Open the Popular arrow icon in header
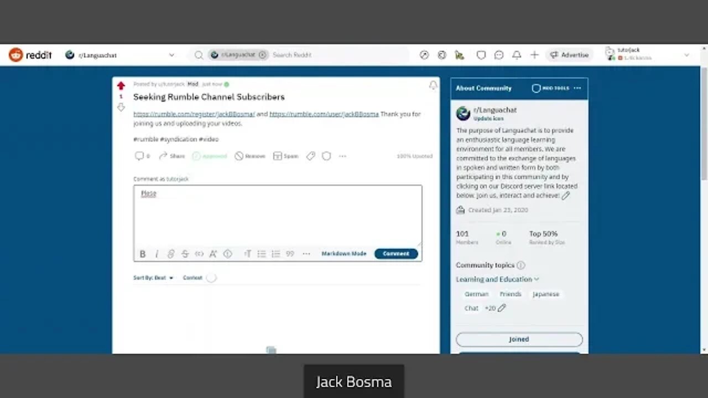Image resolution: width=708 pixels, height=398 pixels. (x=424, y=55)
